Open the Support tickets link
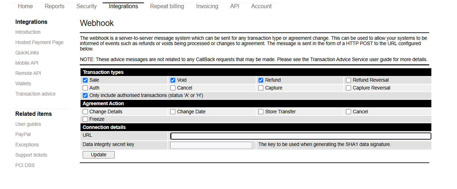This screenshot has width=457, height=189. [31, 155]
